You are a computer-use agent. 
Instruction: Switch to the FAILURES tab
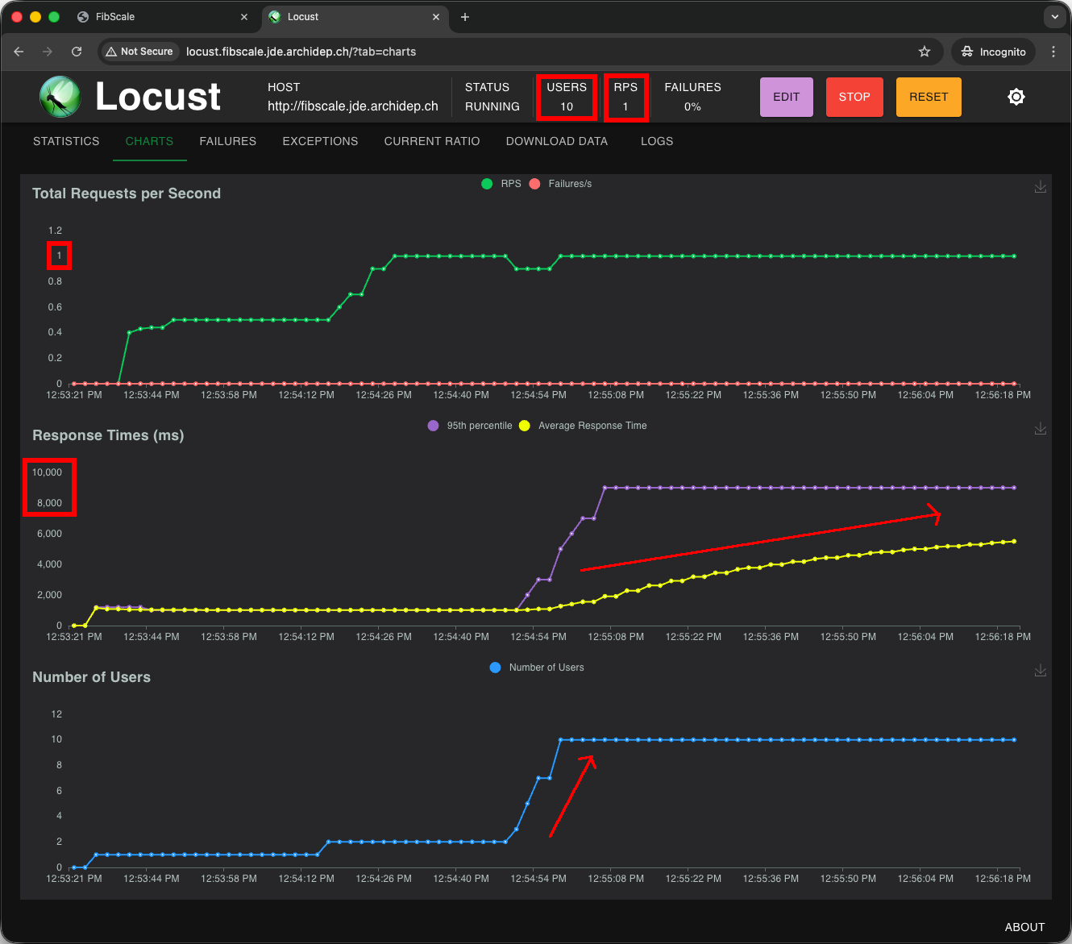[227, 141]
